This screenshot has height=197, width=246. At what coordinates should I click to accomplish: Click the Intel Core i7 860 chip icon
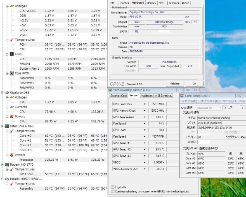pyautogui.click(x=7, y=126)
